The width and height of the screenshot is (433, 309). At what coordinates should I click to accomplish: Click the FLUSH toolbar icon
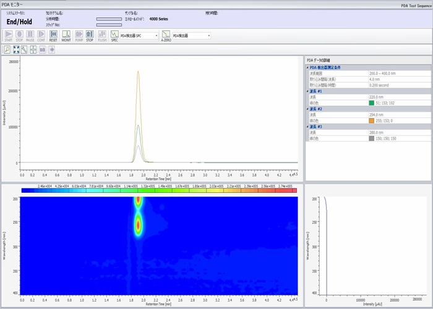pos(101,35)
